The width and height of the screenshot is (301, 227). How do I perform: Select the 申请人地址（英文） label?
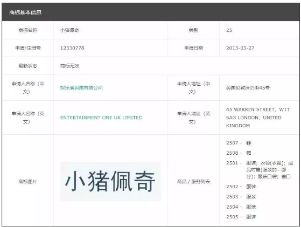pos(193,118)
